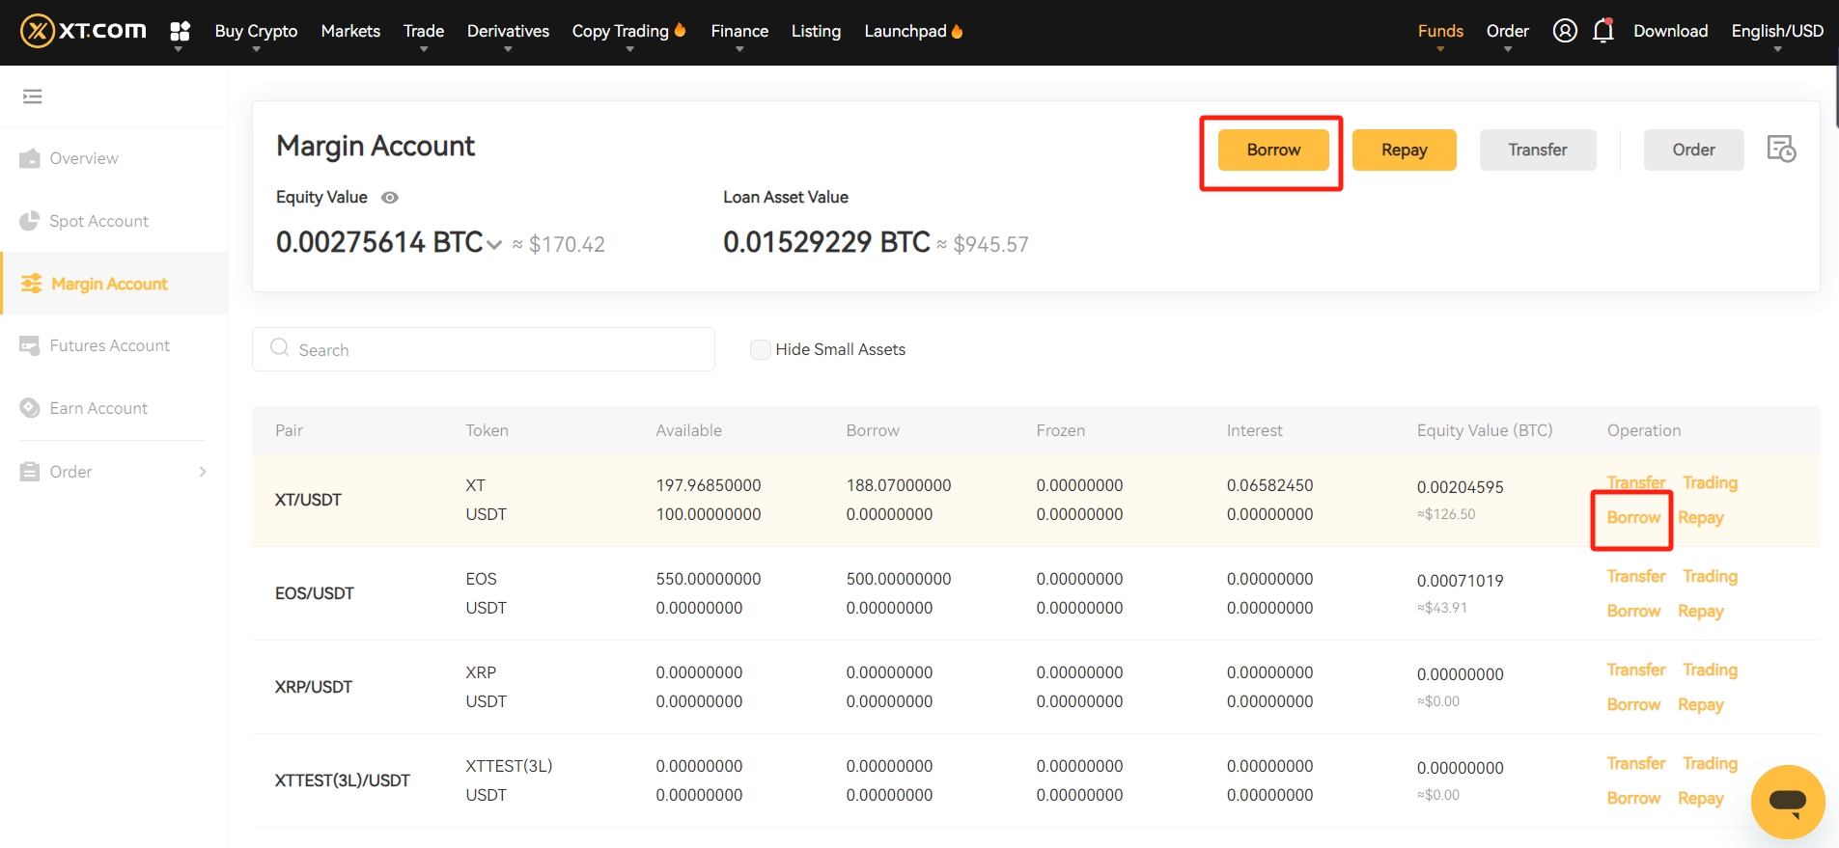Open the Listing page
Image resolution: width=1839 pixels, height=848 pixels.
816,31
